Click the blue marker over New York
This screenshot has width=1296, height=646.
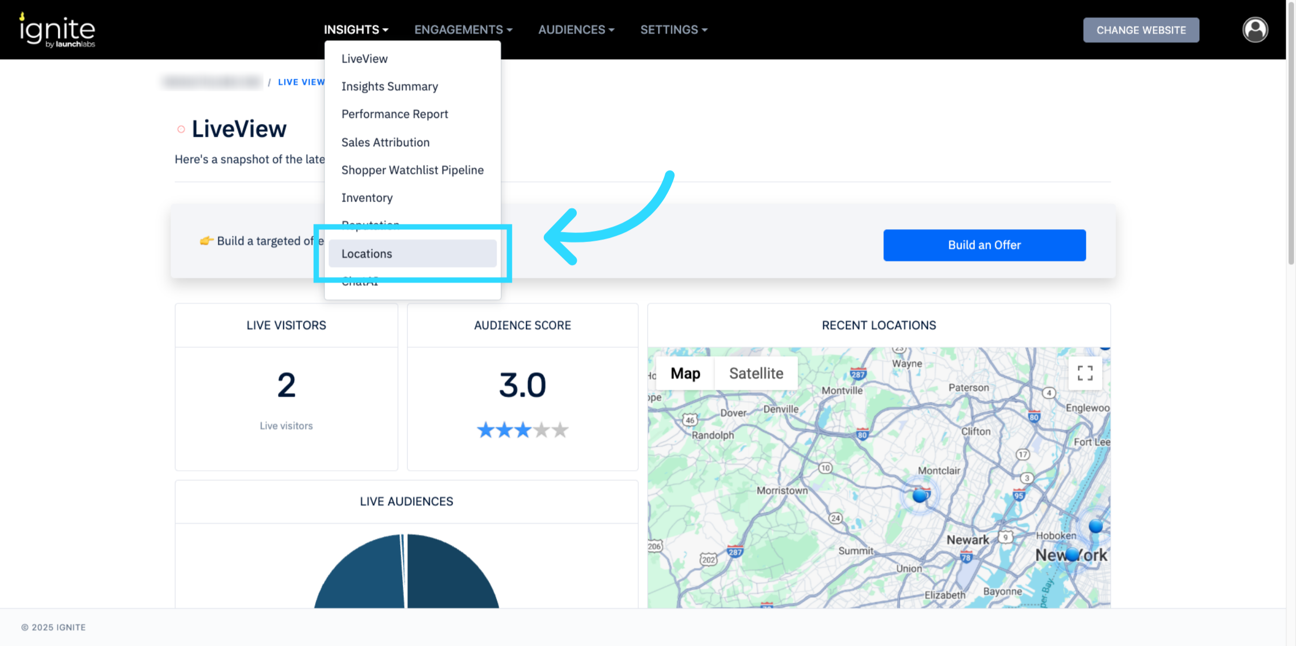pos(1072,554)
